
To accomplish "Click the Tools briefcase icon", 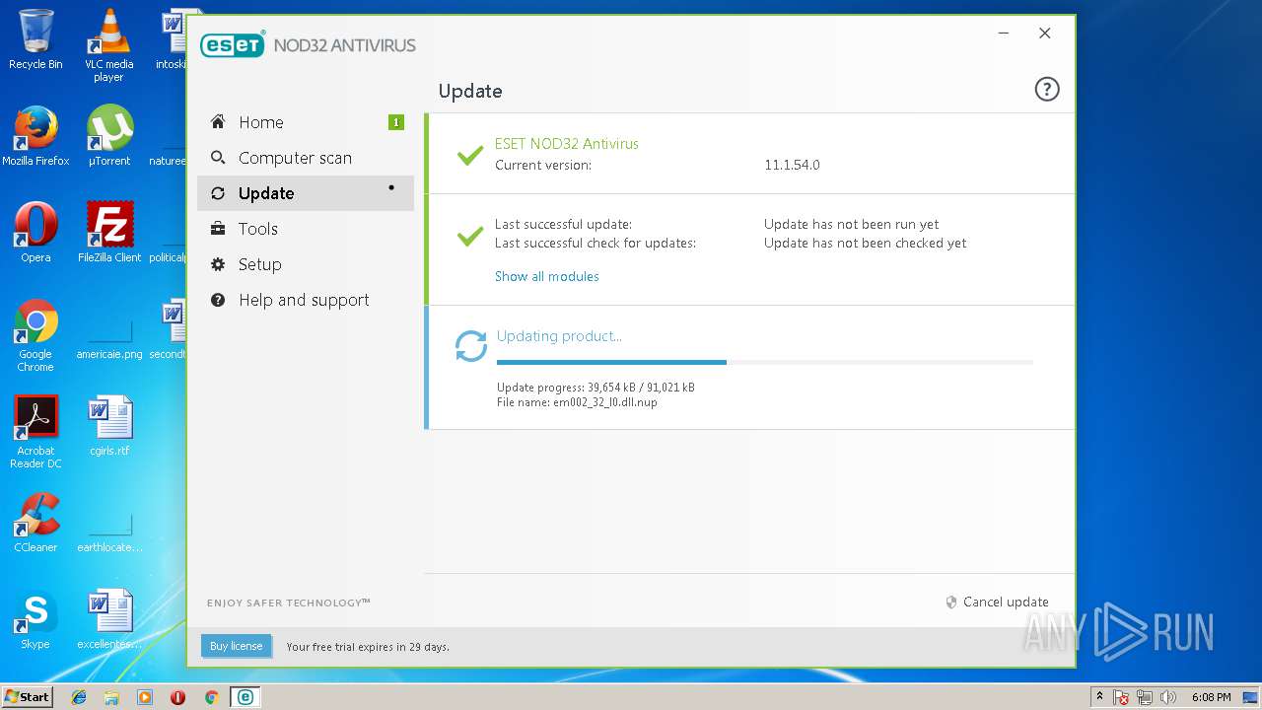I will [x=218, y=229].
